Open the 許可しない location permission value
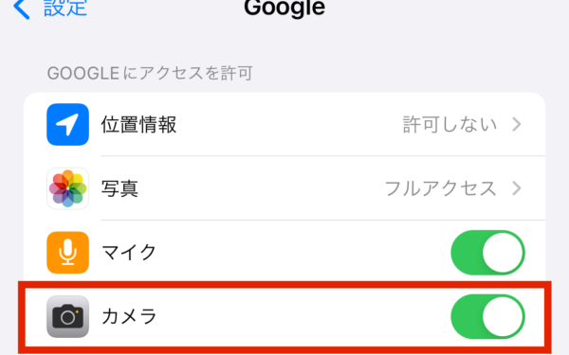Viewport: 569px width, 355px height. [450, 125]
